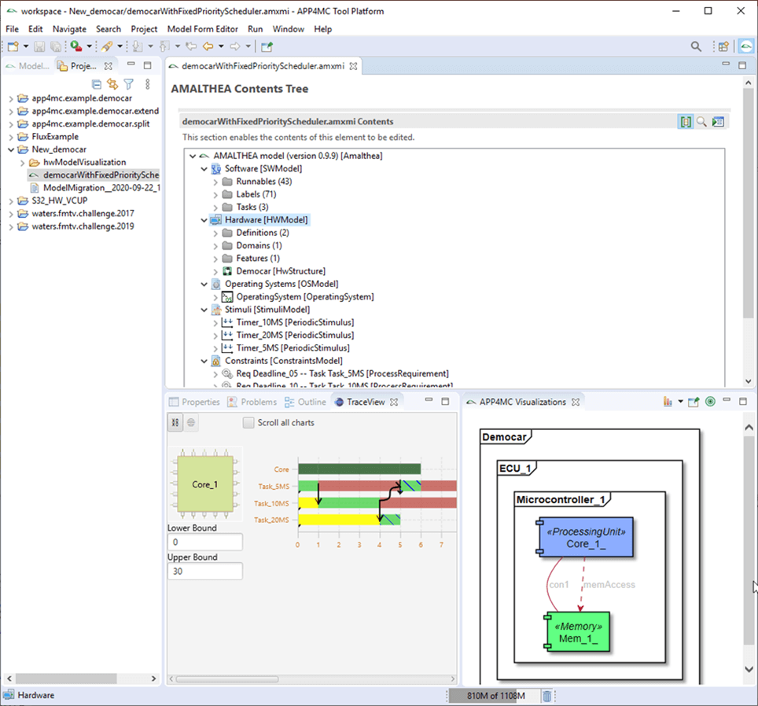Click the garbage collector trash icon
The width and height of the screenshot is (758, 706).
[546, 696]
